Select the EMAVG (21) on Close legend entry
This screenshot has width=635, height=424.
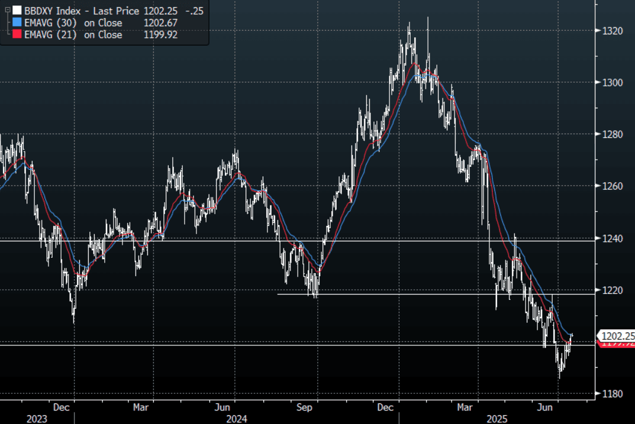[73, 34]
